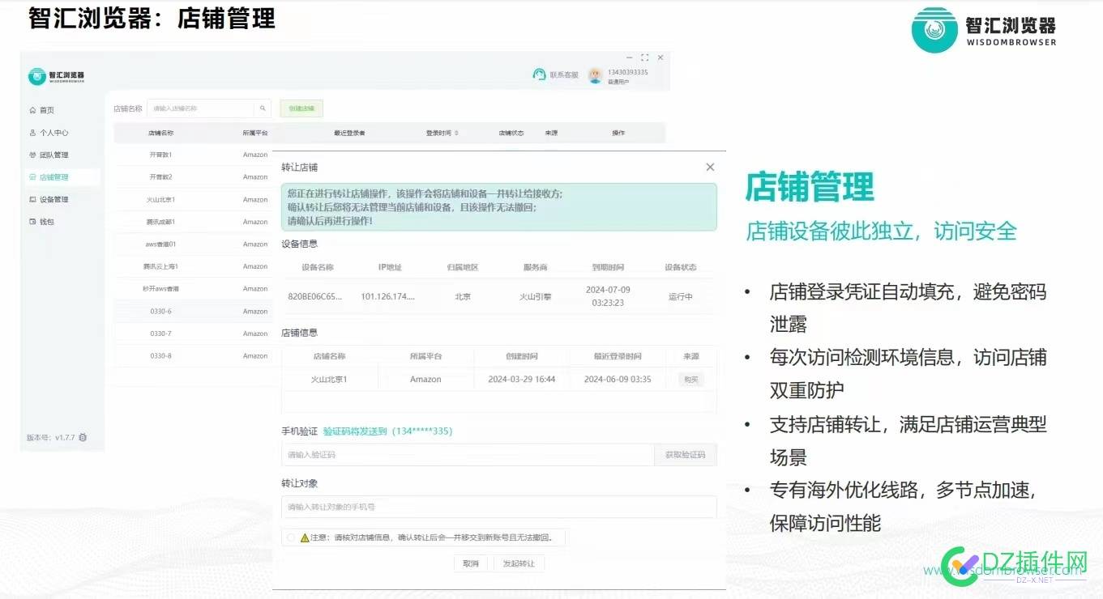Open 团队管理 in the sidebar

(x=49, y=155)
